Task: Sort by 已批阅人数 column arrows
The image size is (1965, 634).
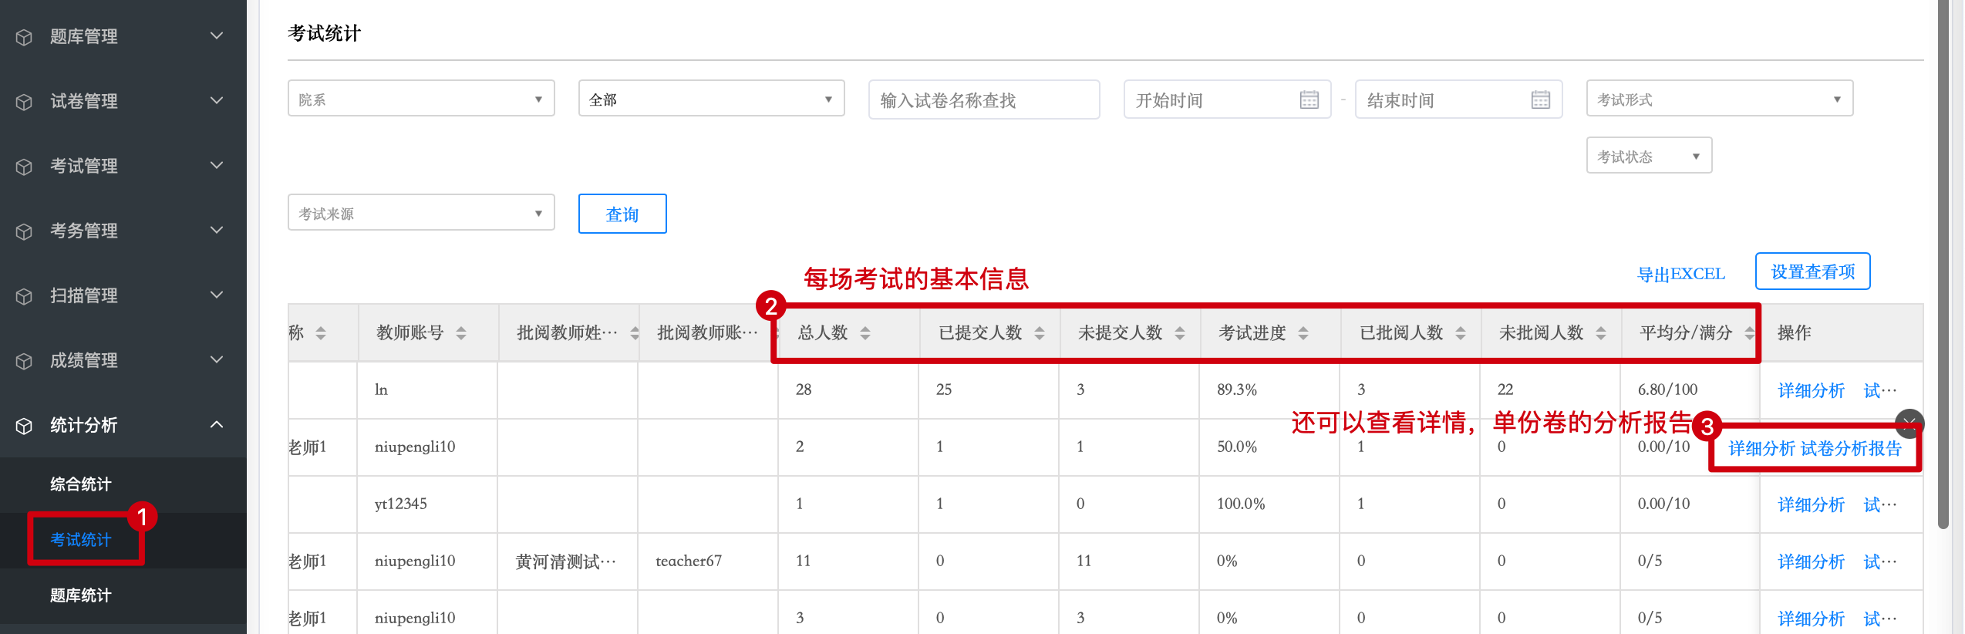Action: (x=1461, y=333)
